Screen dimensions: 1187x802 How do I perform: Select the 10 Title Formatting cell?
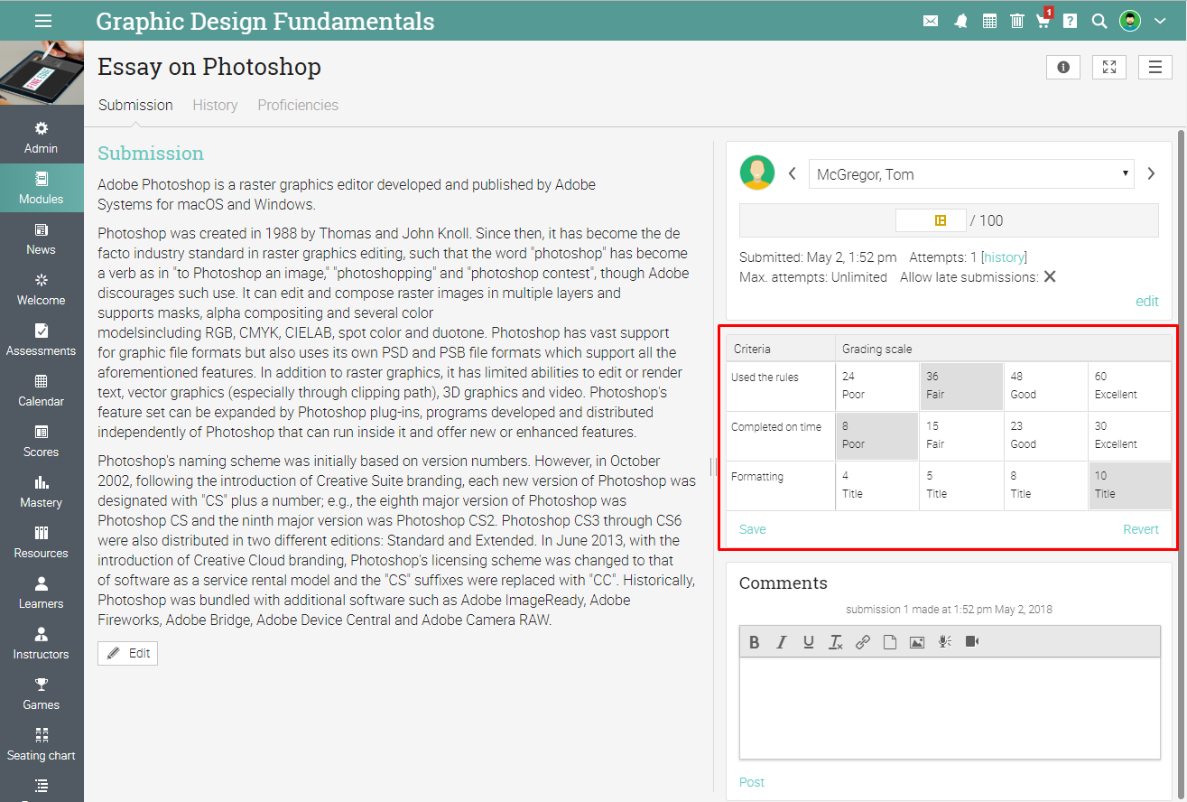tap(1130, 485)
